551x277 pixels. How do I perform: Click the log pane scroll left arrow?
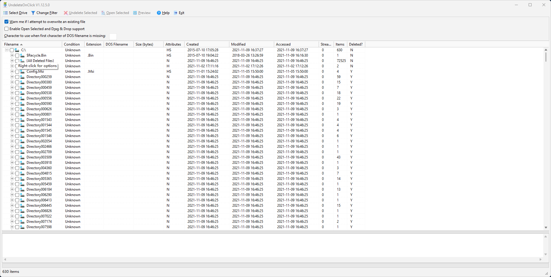(5, 259)
